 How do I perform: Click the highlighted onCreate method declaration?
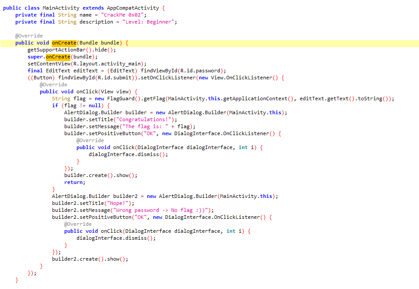click(x=64, y=42)
